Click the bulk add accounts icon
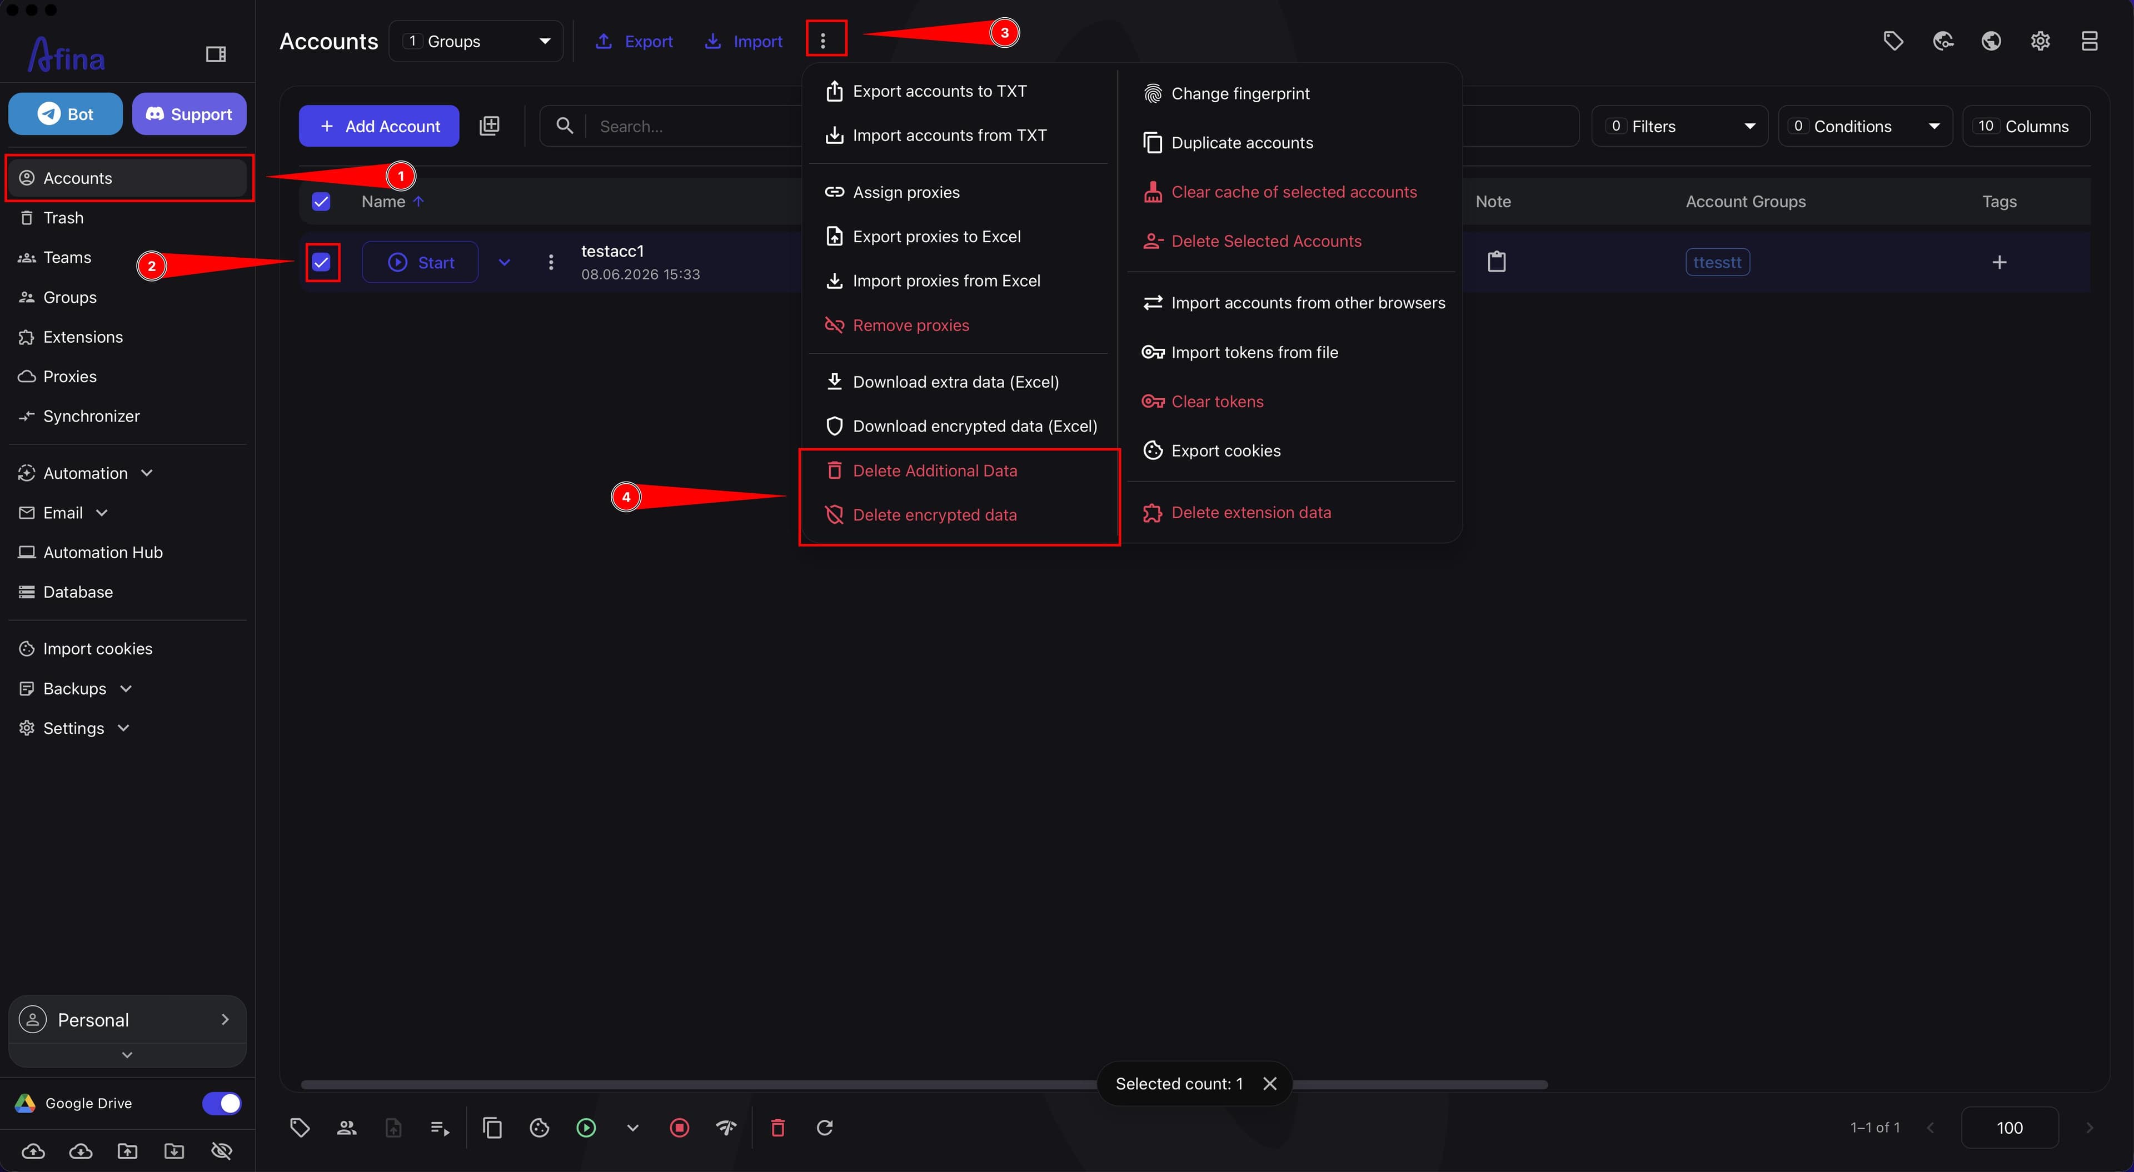This screenshot has width=2134, height=1172. click(x=490, y=126)
